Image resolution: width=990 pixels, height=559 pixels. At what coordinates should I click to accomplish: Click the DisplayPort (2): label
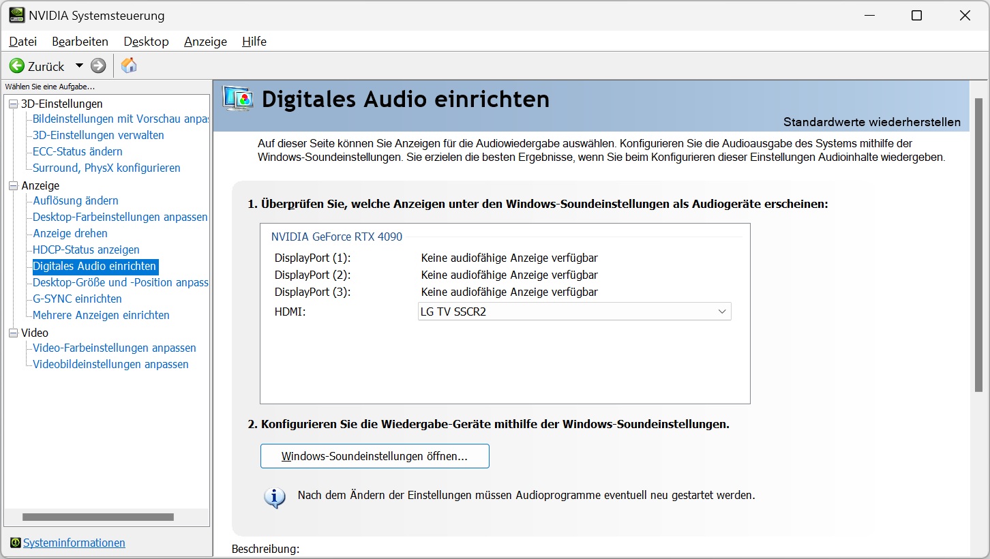click(x=312, y=275)
